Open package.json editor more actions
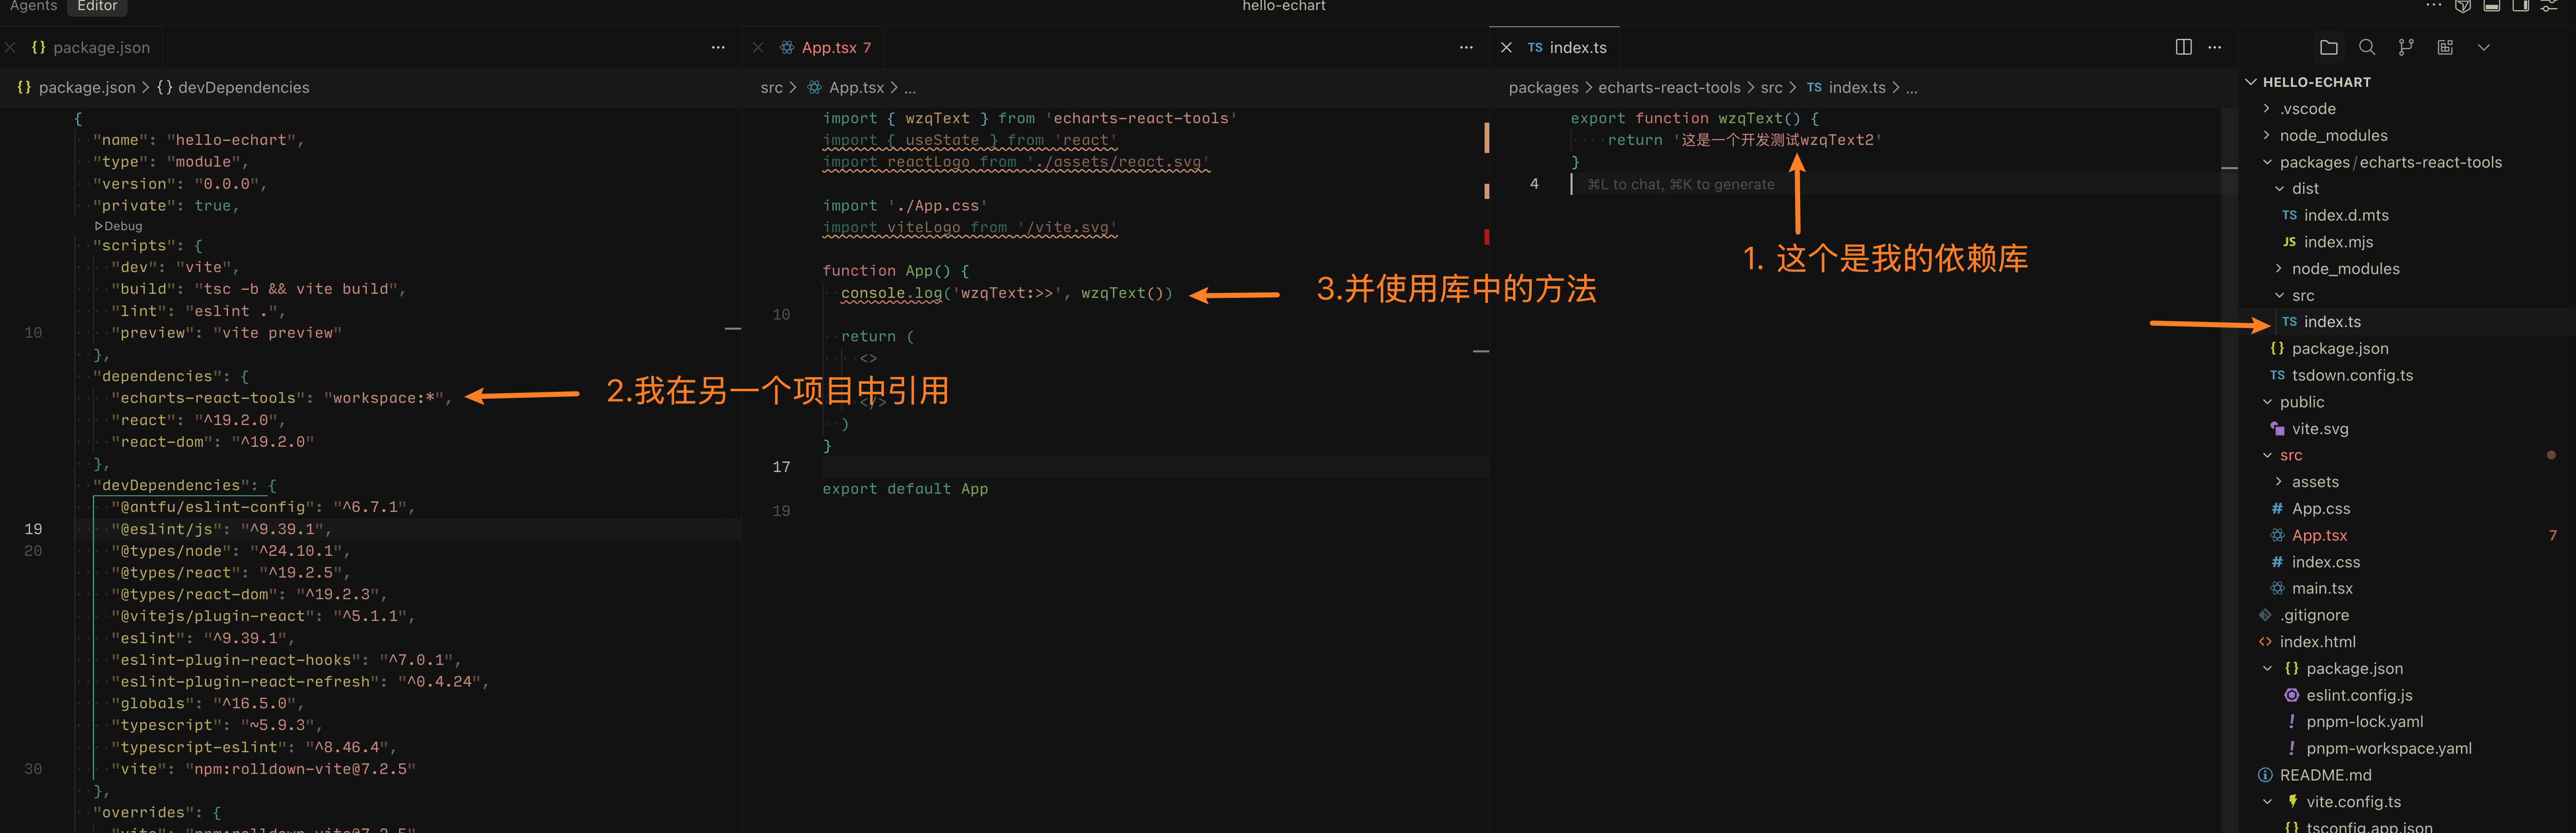 coord(718,47)
